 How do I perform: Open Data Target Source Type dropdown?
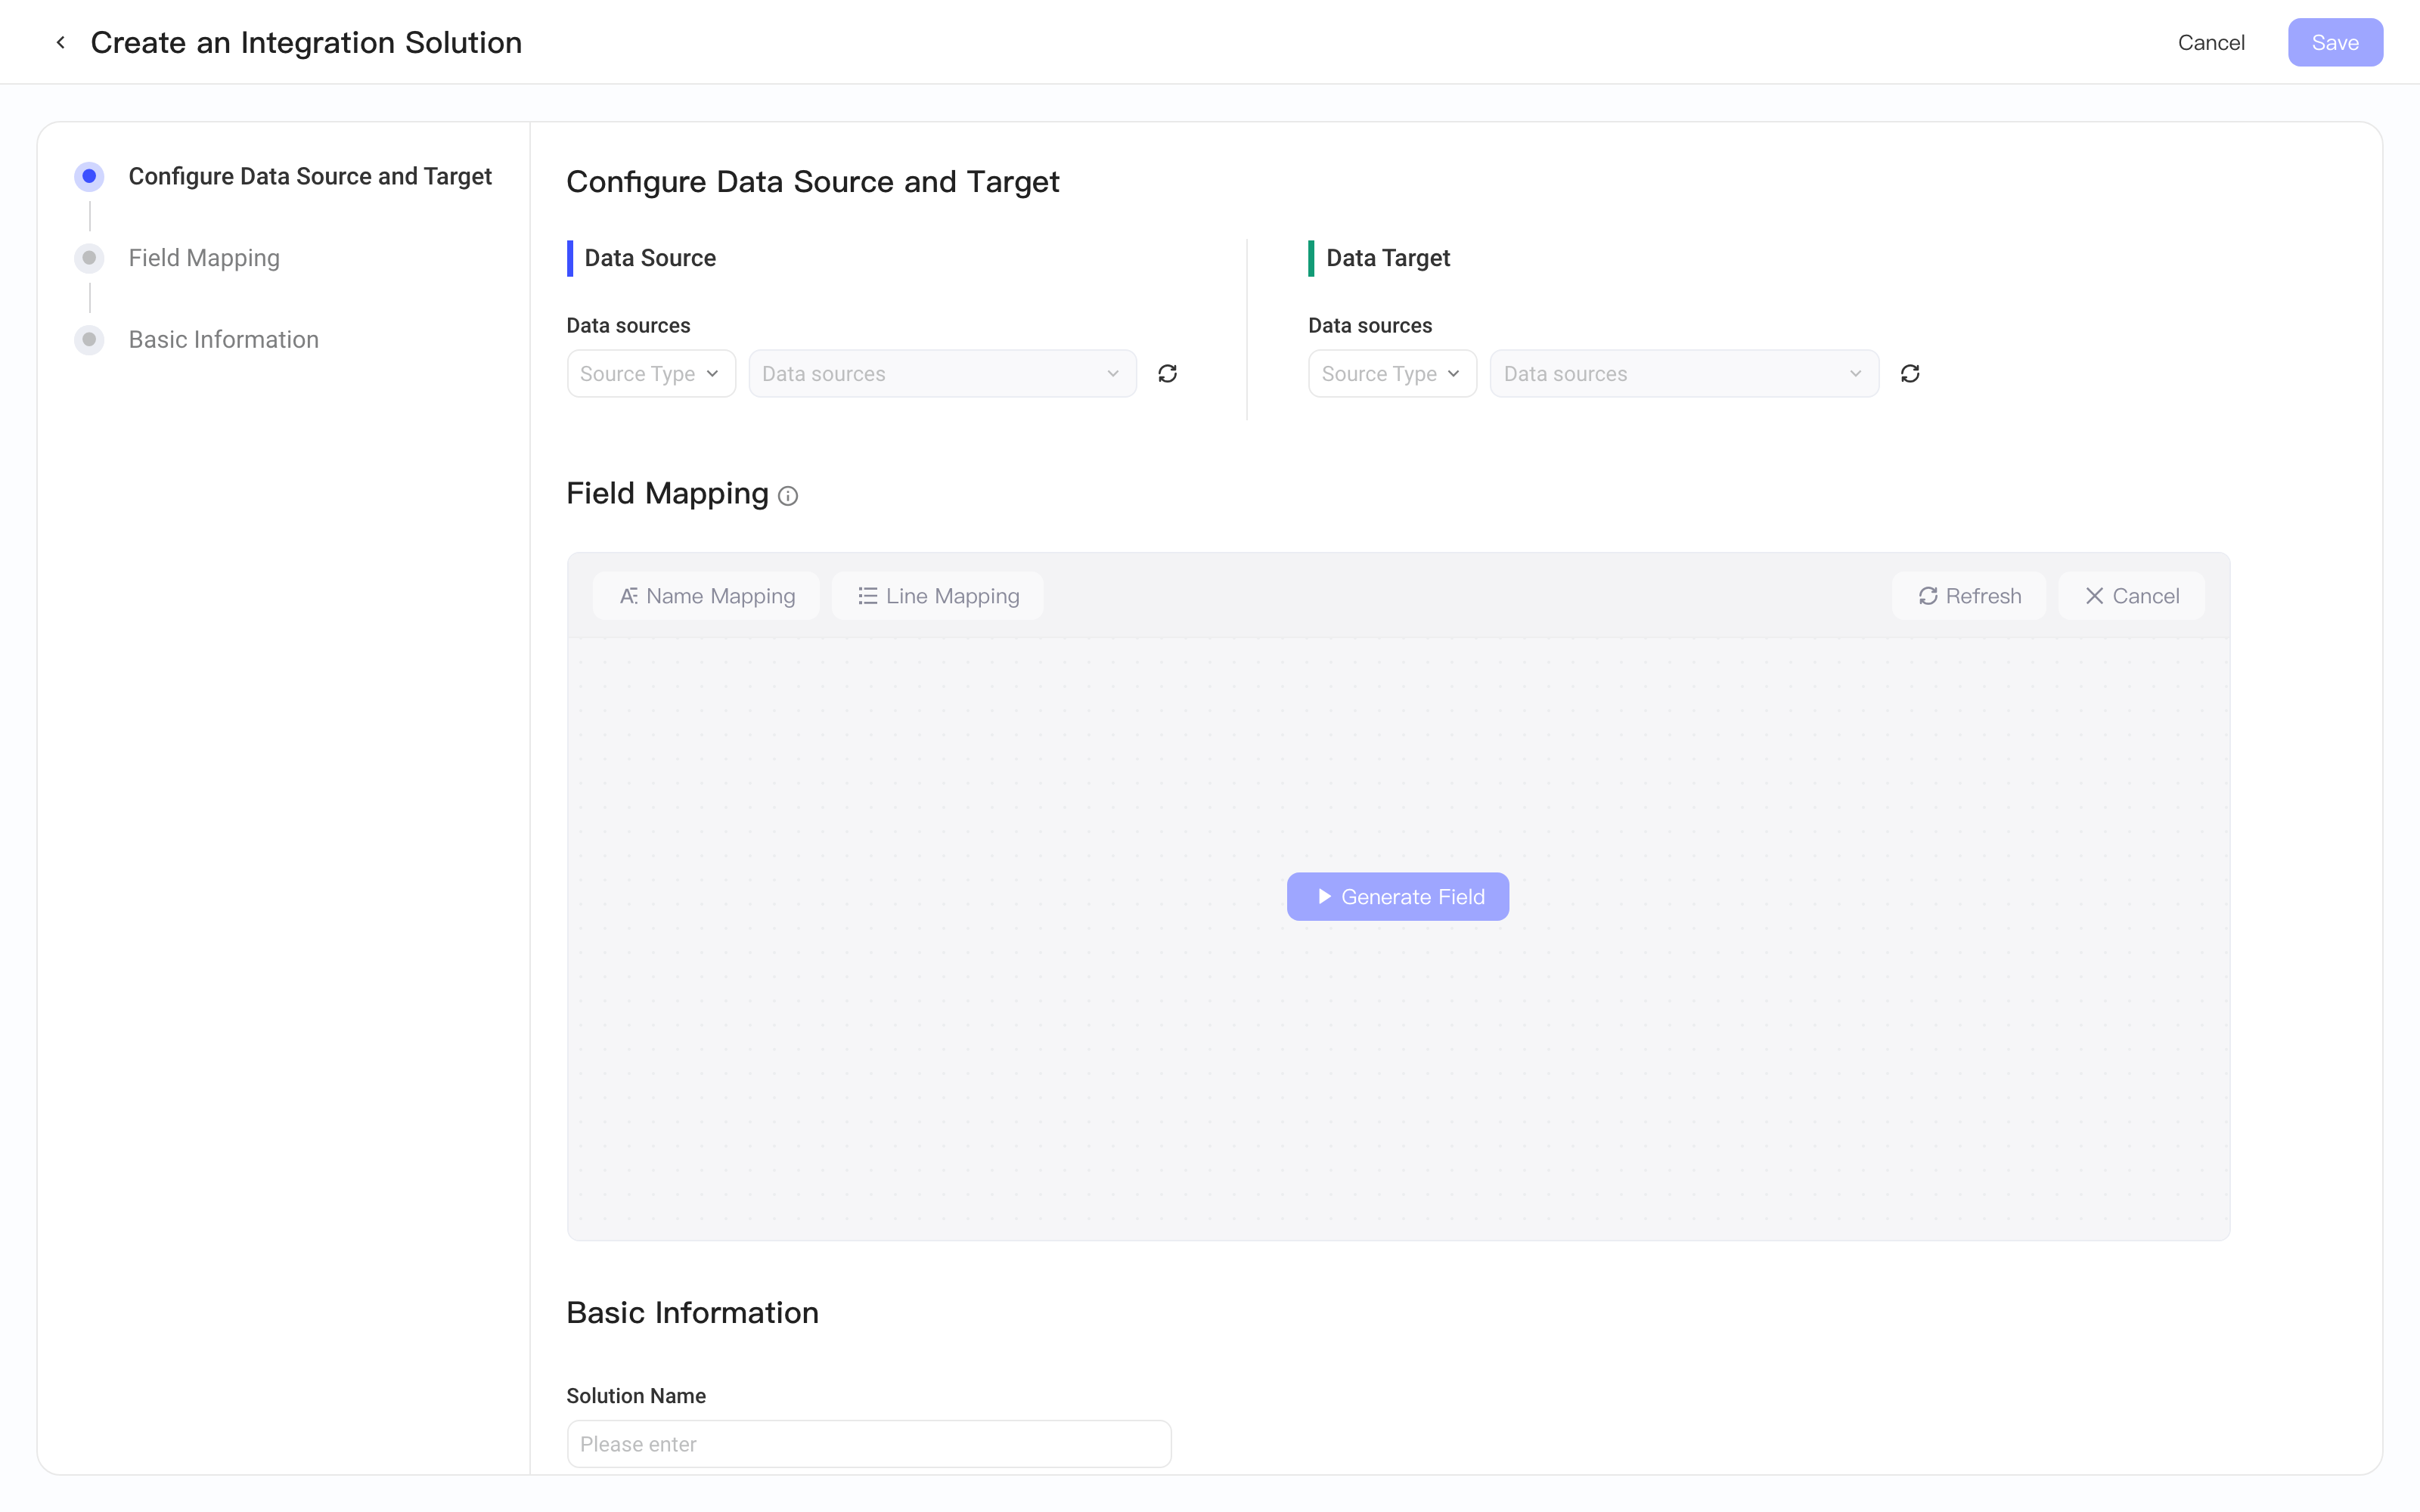pyautogui.click(x=1392, y=374)
